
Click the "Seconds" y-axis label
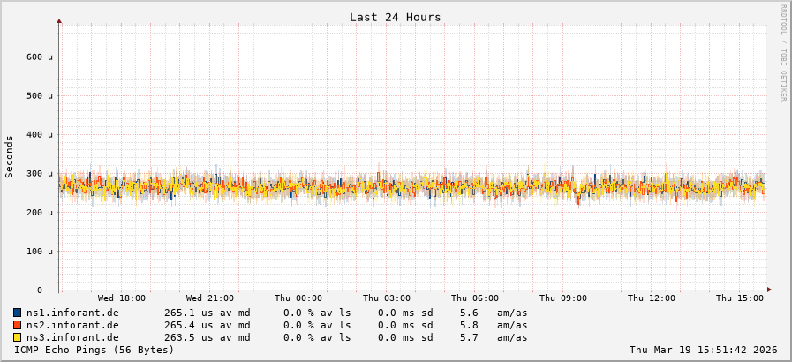coord(10,156)
